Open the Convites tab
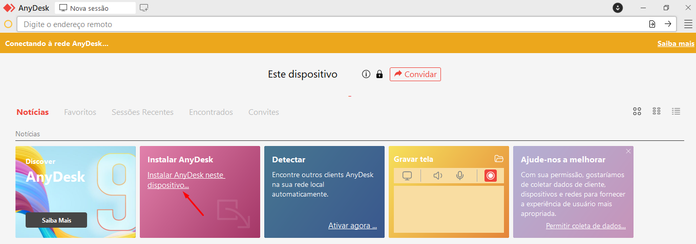The height and width of the screenshot is (244, 696). pyautogui.click(x=264, y=112)
